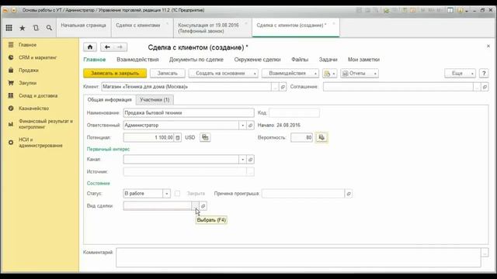
Task: Click the Вид сделки select button
Action: [195, 206]
